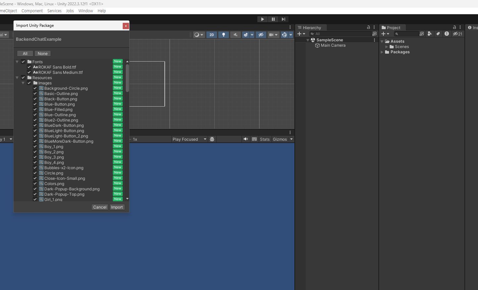
Task: Open the Services menu
Action: [54, 11]
